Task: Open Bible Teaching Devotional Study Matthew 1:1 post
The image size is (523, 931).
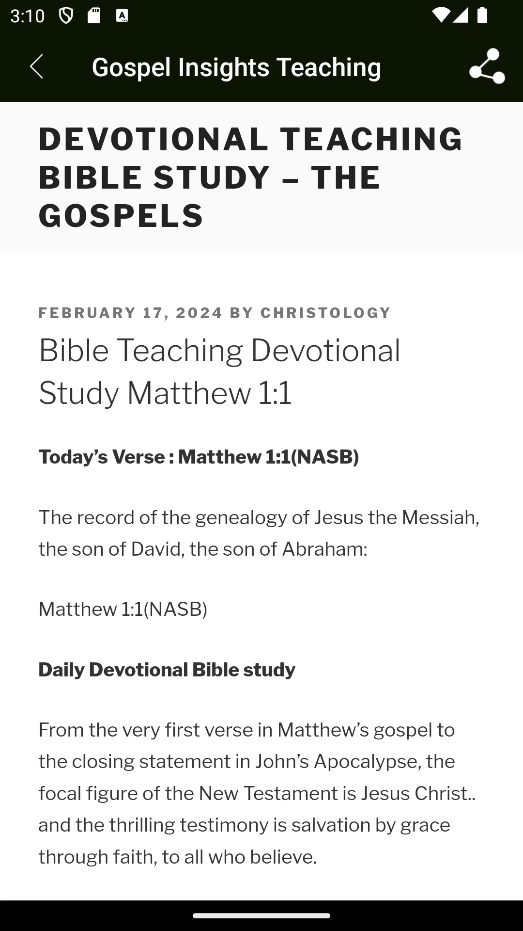Action: (x=219, y=371)
